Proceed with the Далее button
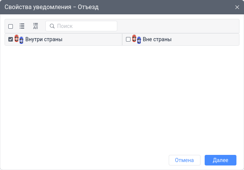This screenshot has width=244, height=170. [x=220, y=160]
